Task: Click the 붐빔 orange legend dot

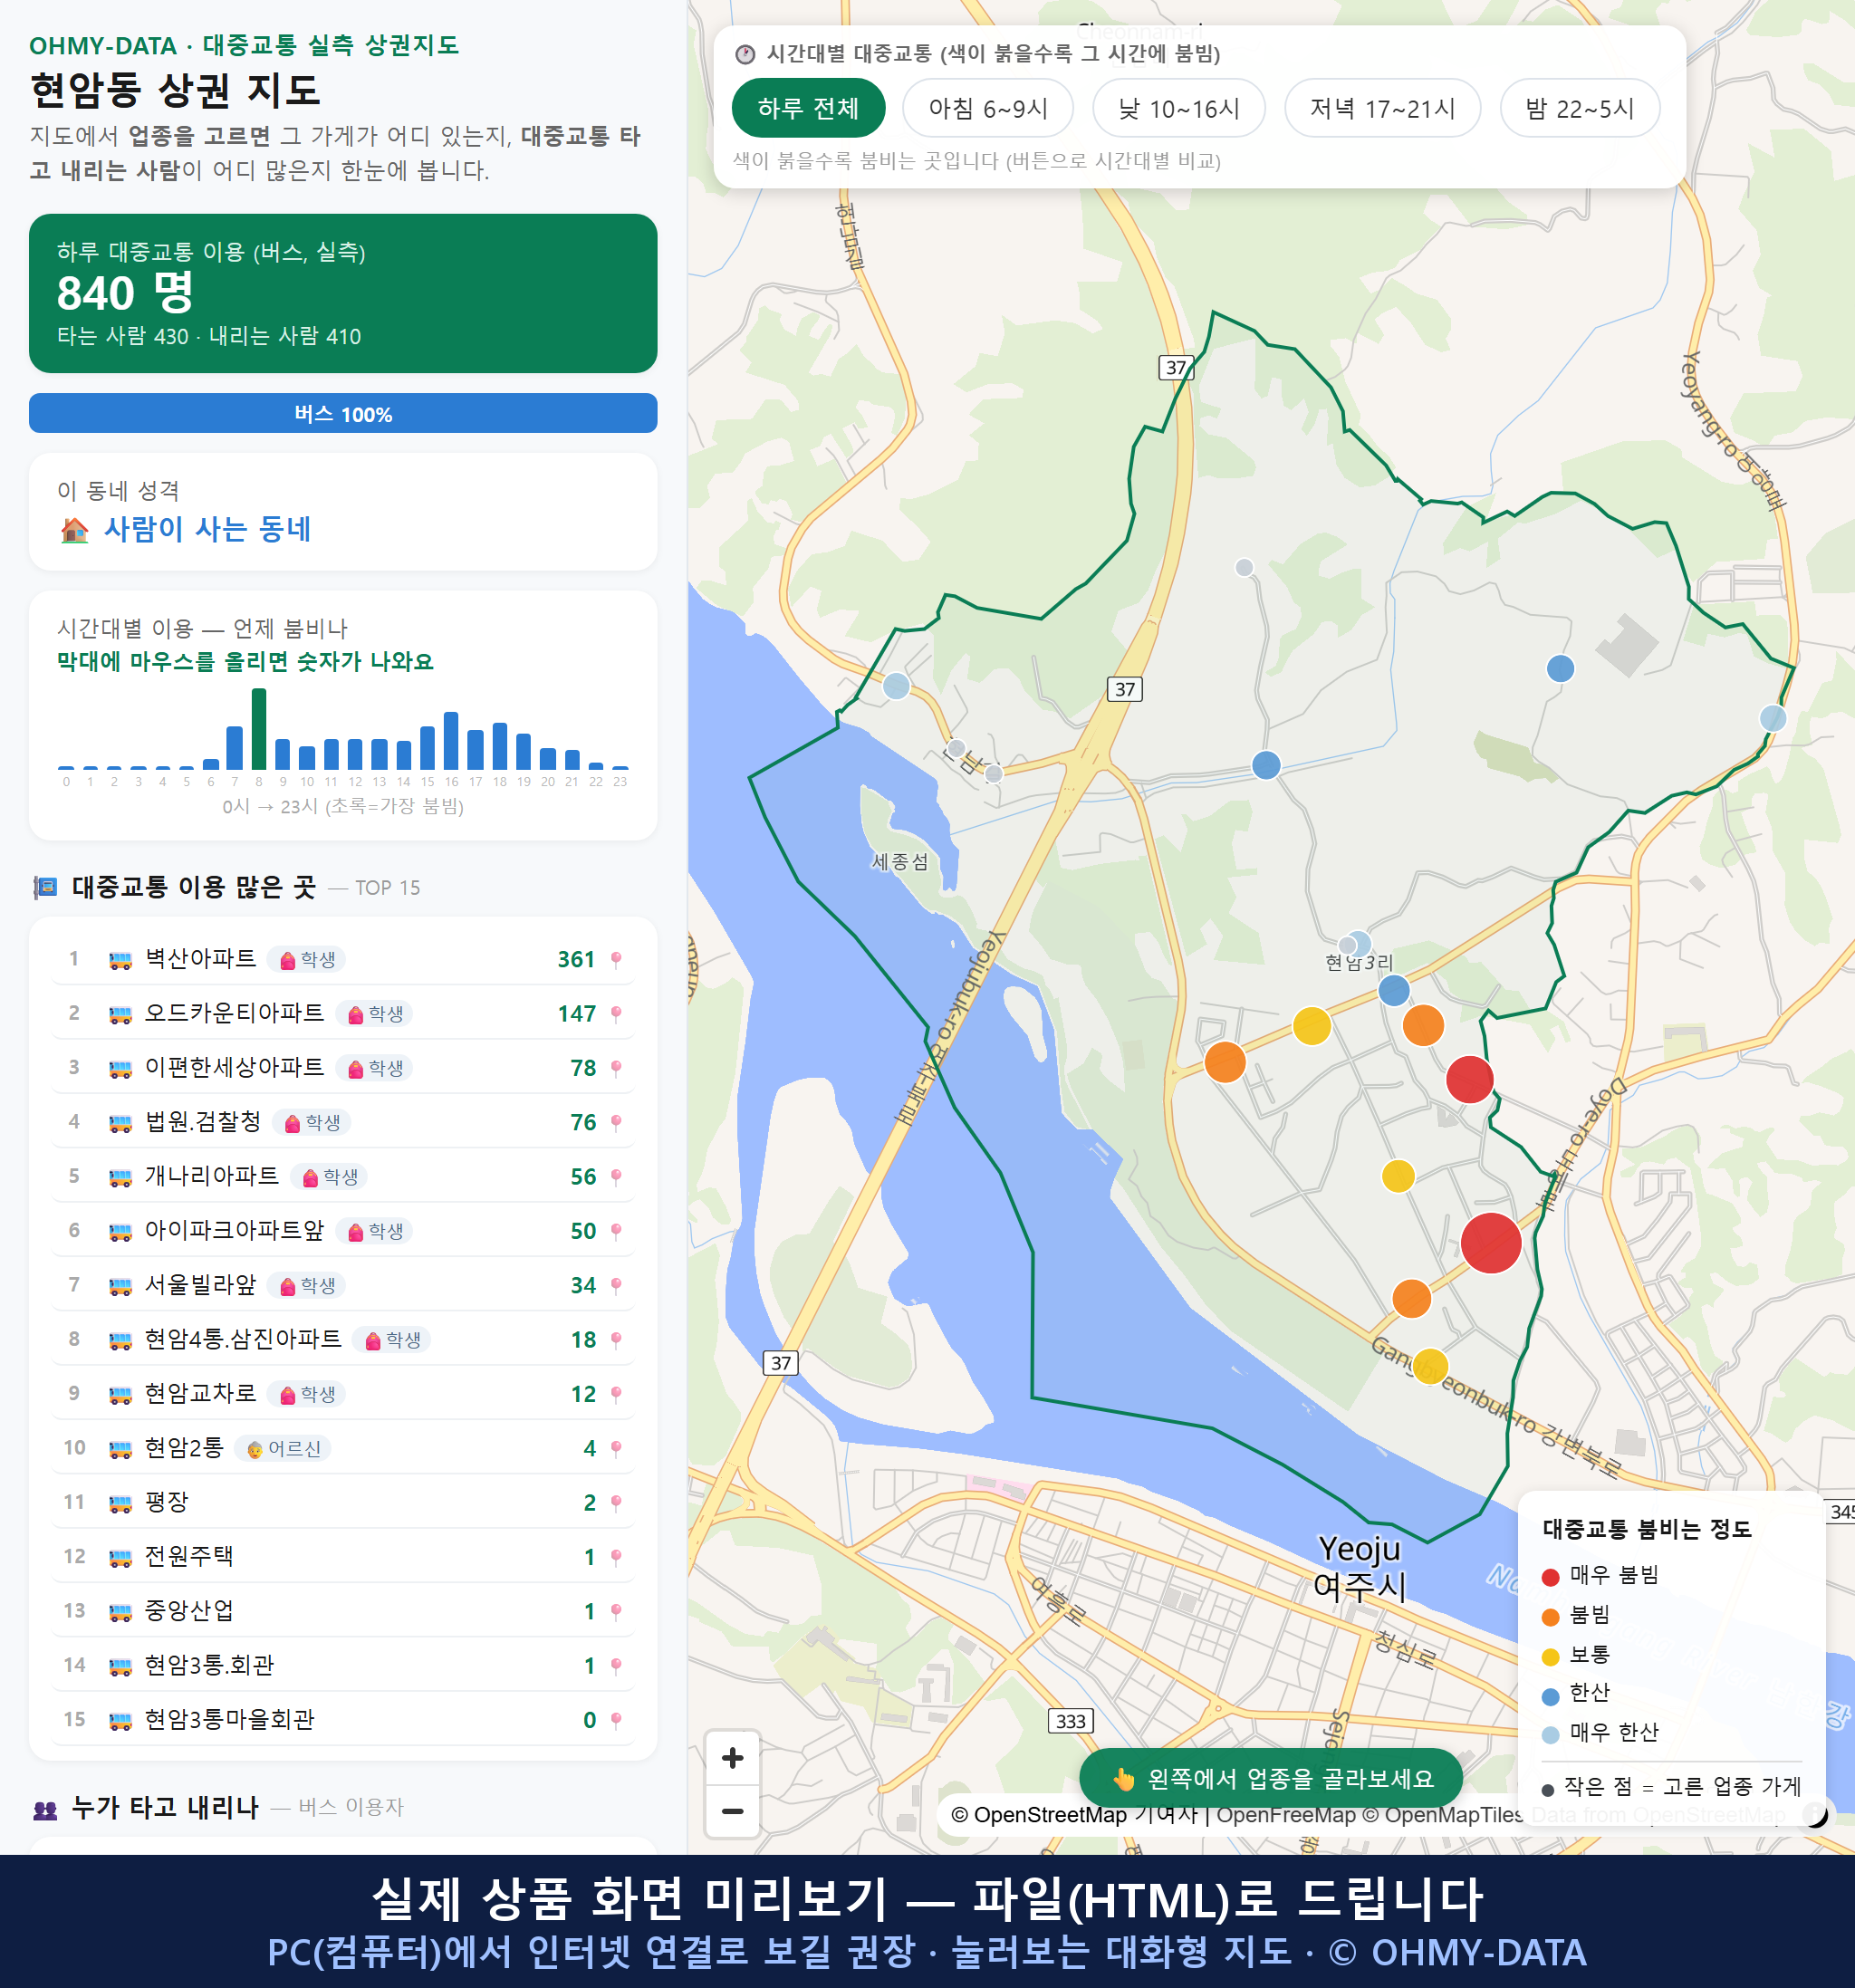Action: coord(1551,1617)
